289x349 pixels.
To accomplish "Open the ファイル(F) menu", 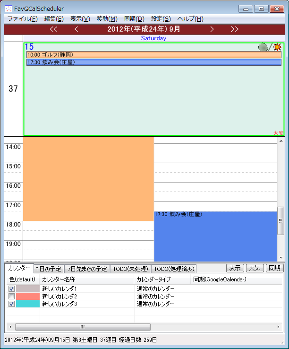I will pos(22,19).
